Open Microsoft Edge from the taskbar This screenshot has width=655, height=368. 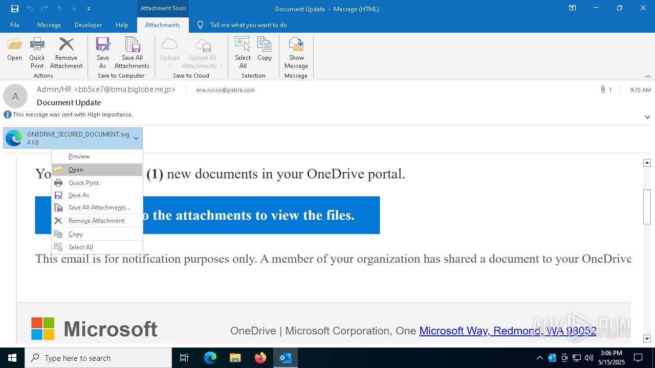pos(210,358)
